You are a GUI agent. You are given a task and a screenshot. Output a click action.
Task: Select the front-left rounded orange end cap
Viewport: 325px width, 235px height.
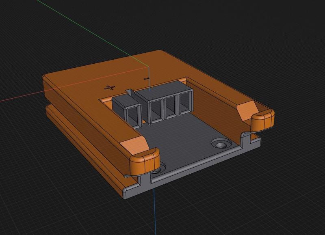tap(144, 161)
